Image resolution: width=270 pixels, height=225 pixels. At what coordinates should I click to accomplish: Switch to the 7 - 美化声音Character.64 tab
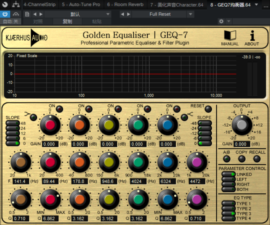click(177, 5)
